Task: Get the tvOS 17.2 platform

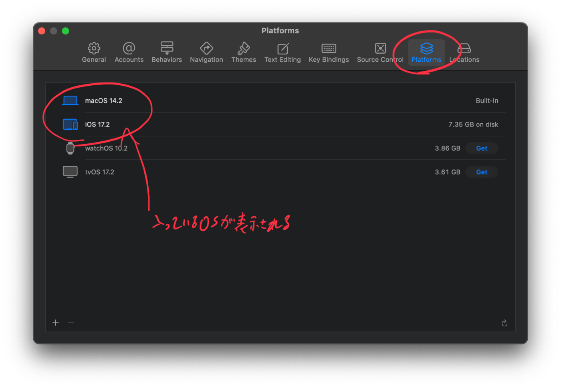Action: [482, 172]
